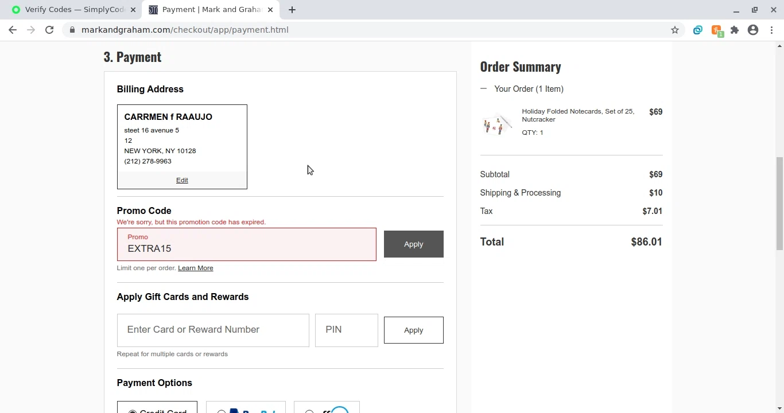Viewport: 784px width, 413px height.
Task: Apply the gift card or reward
Action: pyautogui.click(x=414, y=330)
